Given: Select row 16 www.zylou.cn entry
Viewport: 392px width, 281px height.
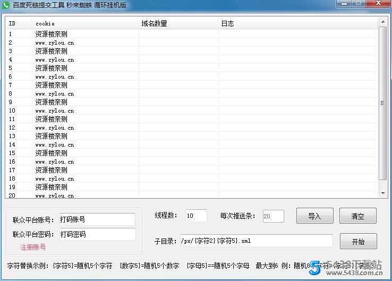Looking at the screenshot, I should [192, 161].
